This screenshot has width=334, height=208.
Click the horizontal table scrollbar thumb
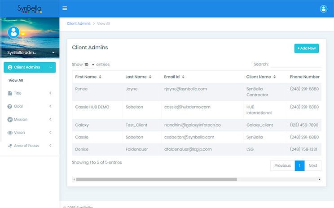pos(157,179)
